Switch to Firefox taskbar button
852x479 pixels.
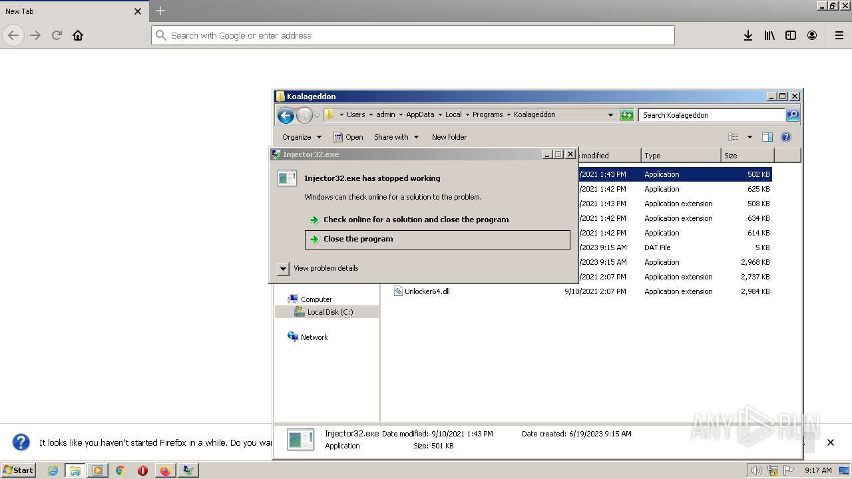point(165,470)
